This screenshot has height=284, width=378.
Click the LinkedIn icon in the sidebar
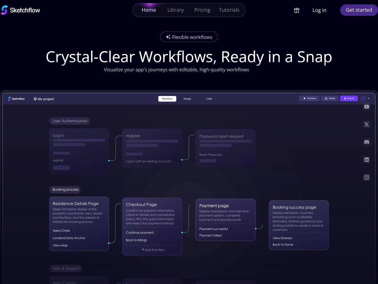pos(366,160)
